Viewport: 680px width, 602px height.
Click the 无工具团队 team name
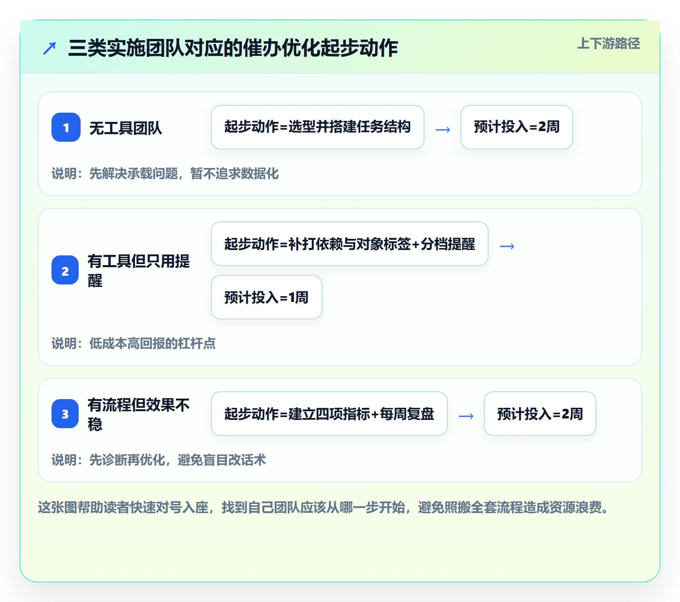click(126, 128)
